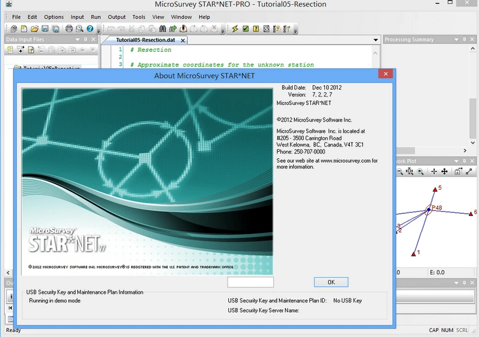The image size is (479, 337).
Task: Click the Save All multi-disk icon
Action: pos(56,29)
